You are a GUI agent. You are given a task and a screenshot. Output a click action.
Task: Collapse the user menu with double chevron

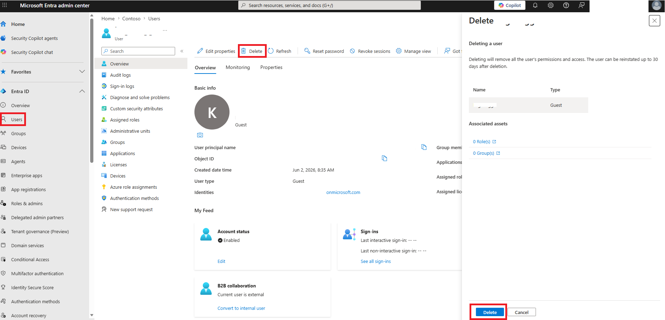click(182, 51)
